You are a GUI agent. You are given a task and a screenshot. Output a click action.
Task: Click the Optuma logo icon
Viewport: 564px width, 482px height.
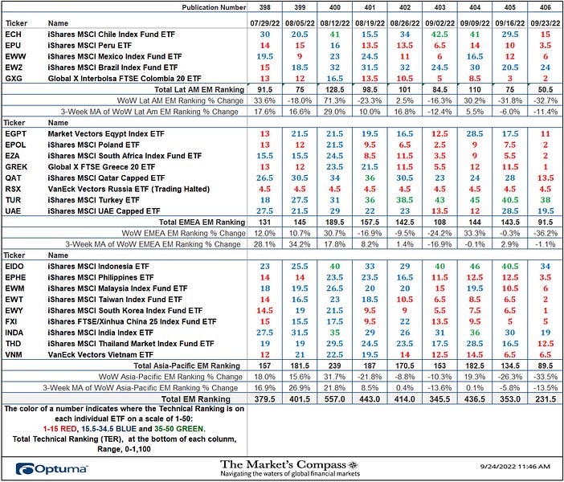pos(24,468)
